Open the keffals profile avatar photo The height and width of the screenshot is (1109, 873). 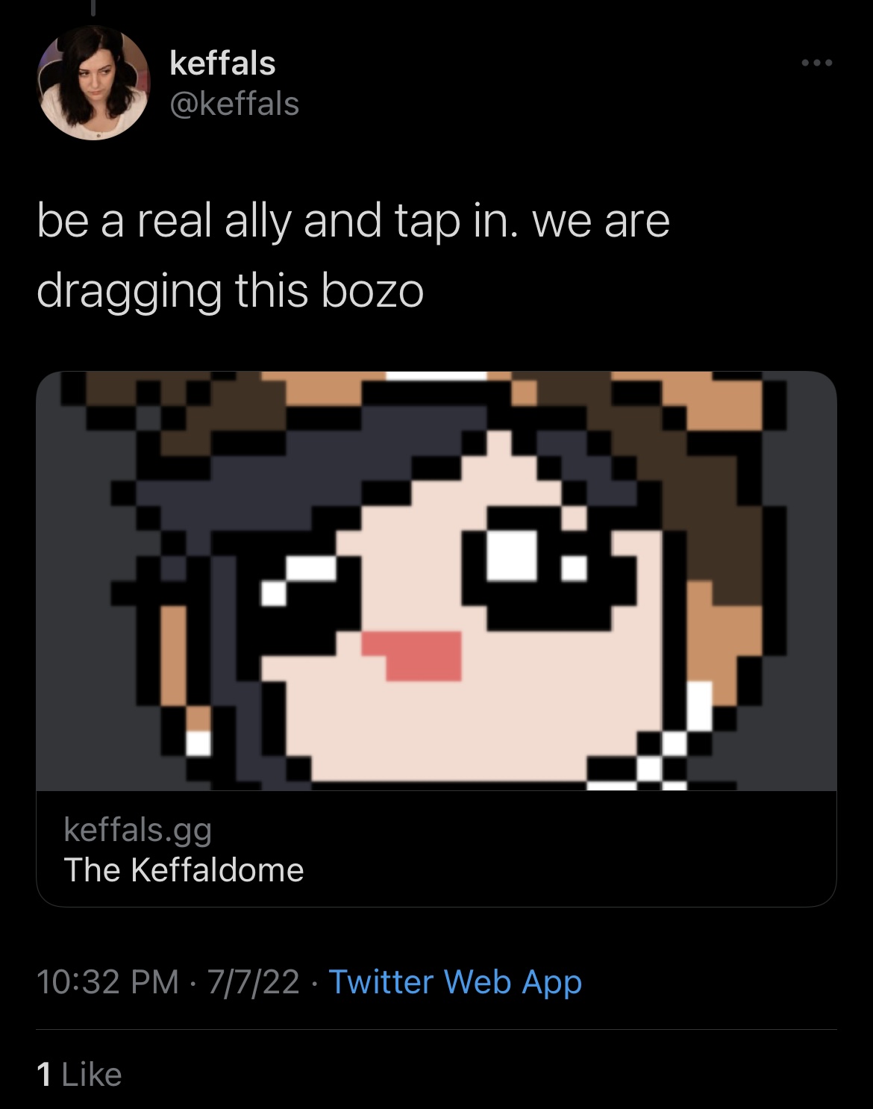pyautogui.click(x=93, y=83)
